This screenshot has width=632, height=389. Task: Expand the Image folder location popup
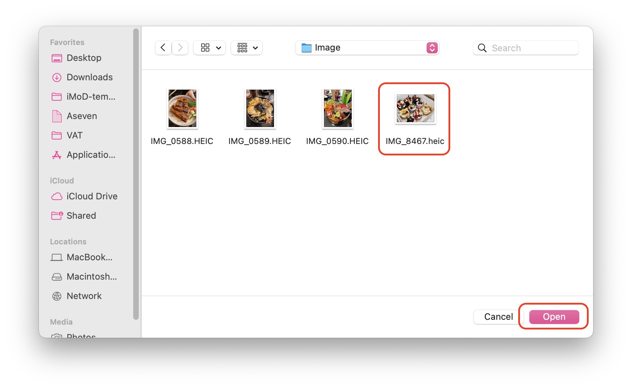click(432, 48)
